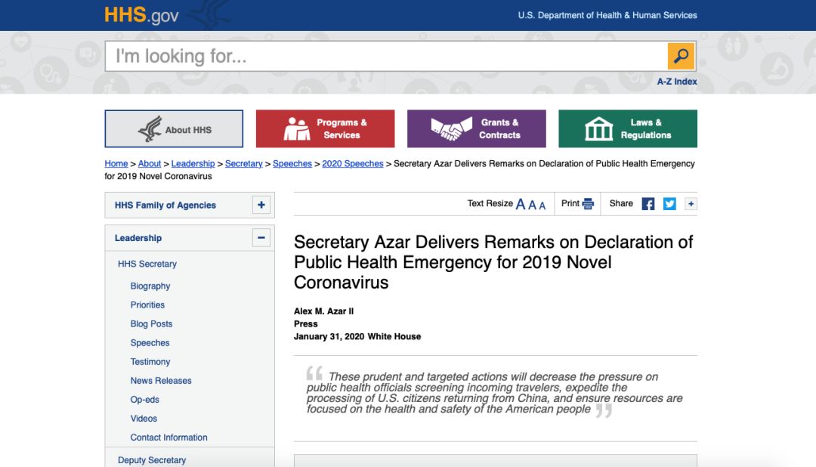The image size is (816, 467).
Task: Select the largest text resize A
Action: 521,205
